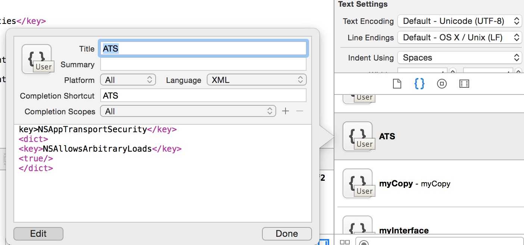Switch to the Code Snippet library tab

tap(419, 84)
